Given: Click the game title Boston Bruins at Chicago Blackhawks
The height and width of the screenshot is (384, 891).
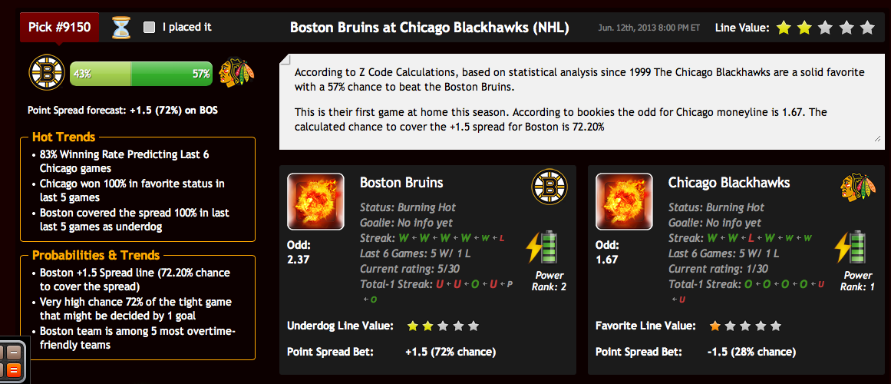Looking at the screenshot, I should 430,28.
